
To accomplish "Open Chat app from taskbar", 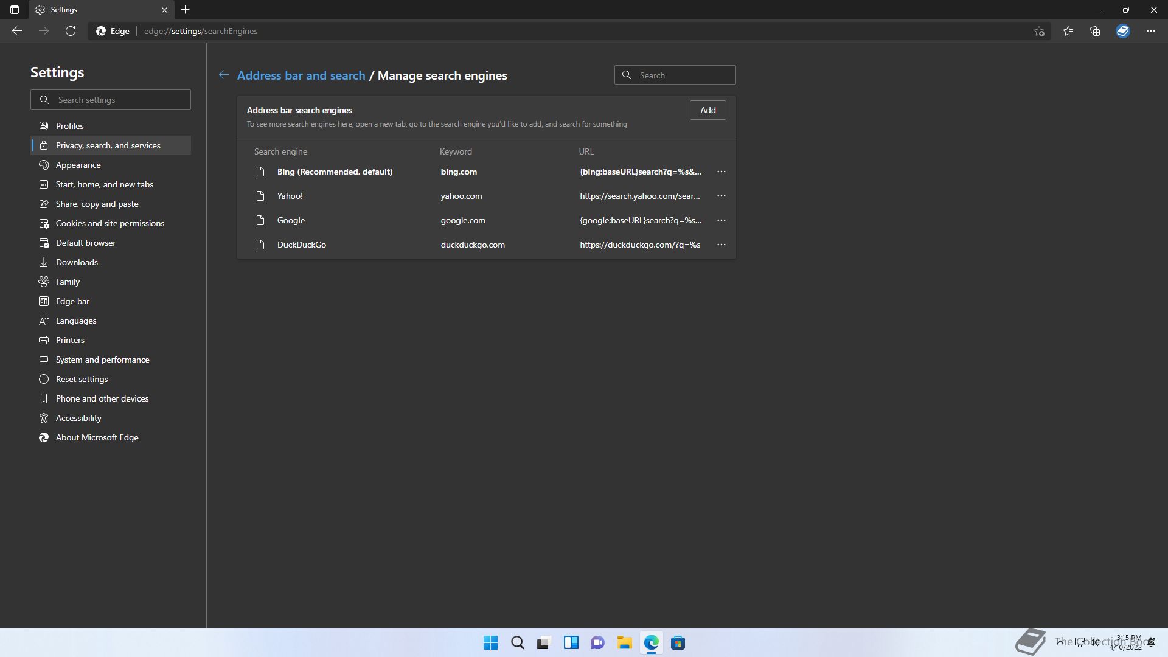I will pos(597,642).
